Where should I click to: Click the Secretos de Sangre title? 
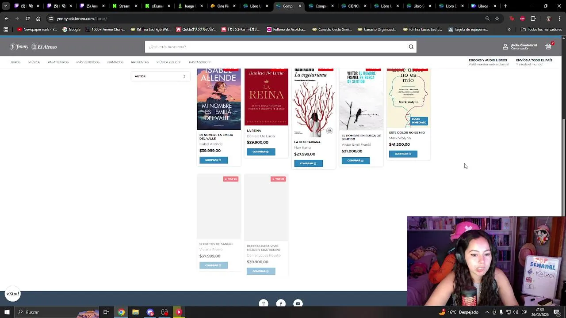click(x=216, y=244)
